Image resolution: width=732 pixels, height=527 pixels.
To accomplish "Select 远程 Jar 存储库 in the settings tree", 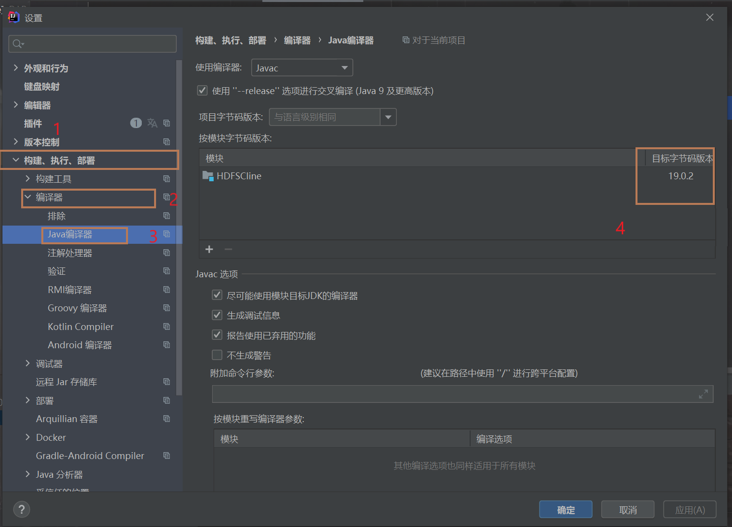I will pos(66,382).
